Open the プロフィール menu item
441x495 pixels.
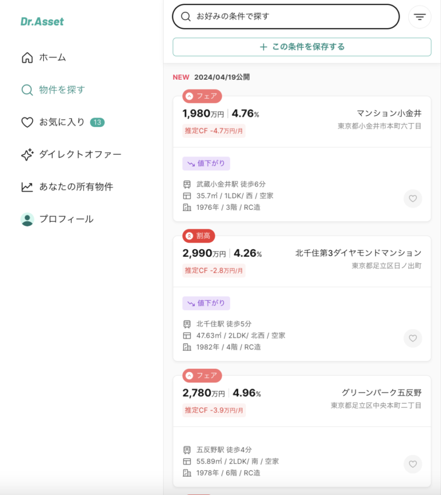66,219
